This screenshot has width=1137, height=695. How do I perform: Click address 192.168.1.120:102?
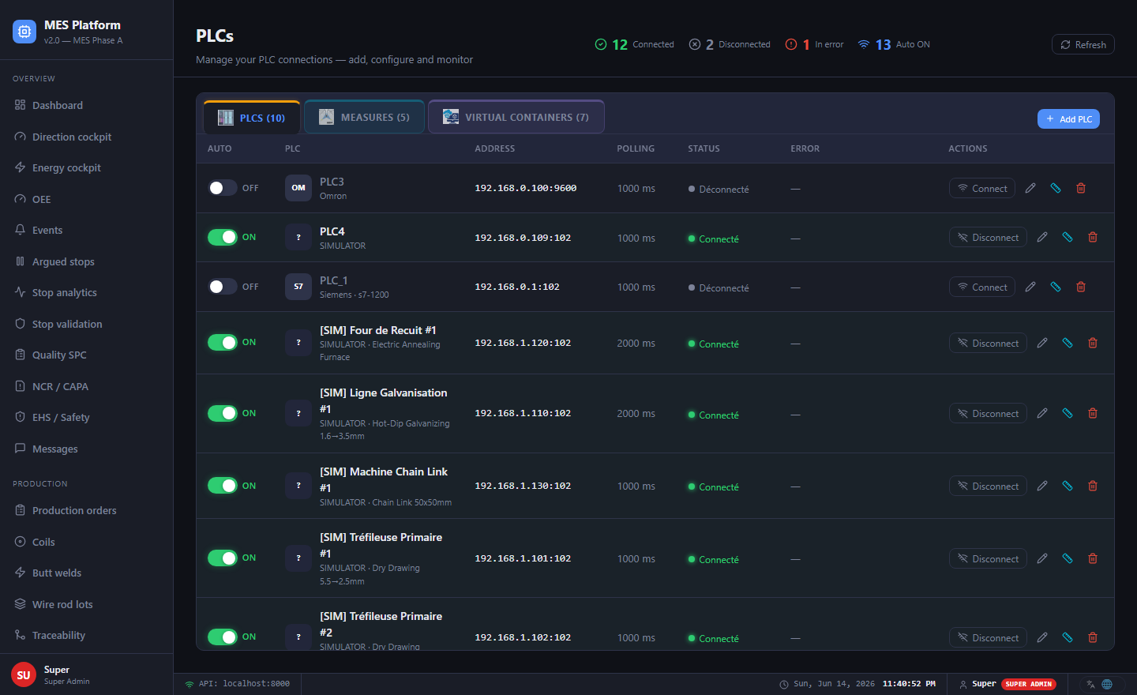[x=523, y=343]
